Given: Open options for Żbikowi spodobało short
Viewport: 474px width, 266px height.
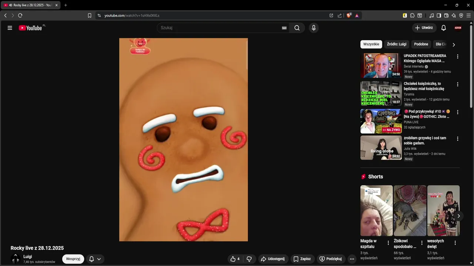Looking at the screenshot, I should pos(421,243).
